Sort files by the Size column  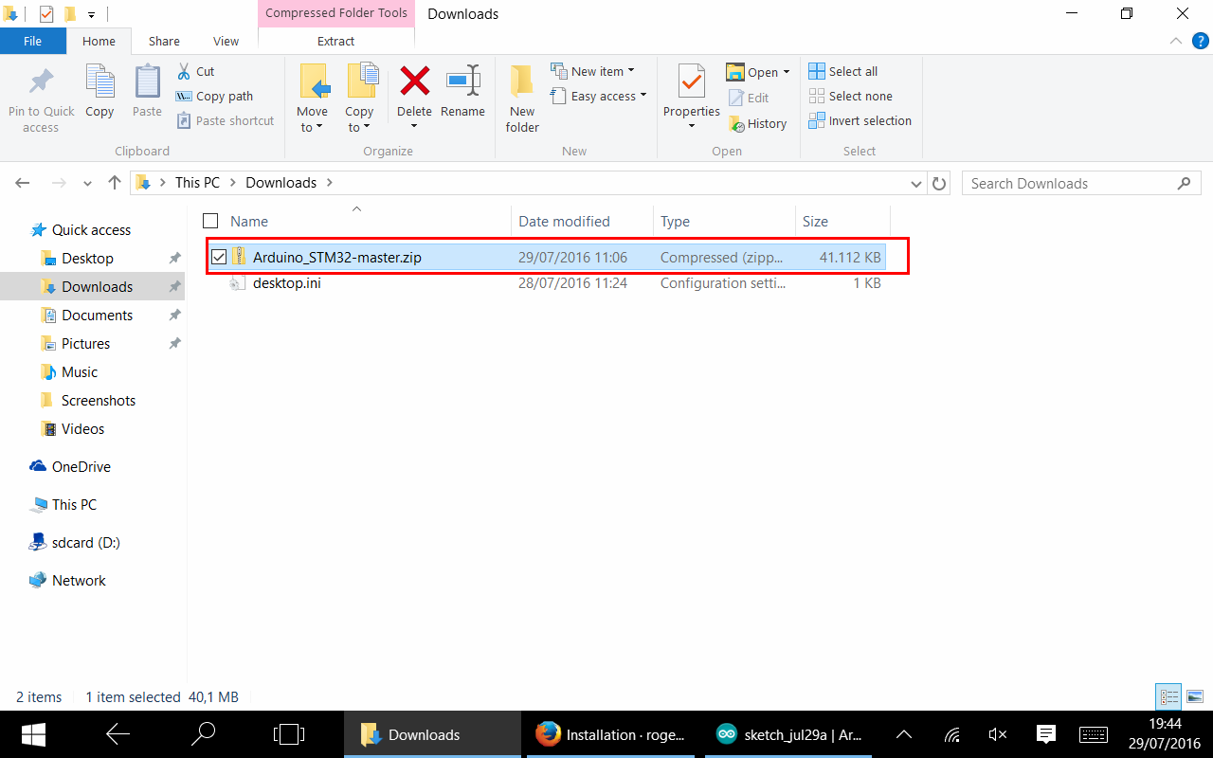coord(842,221)
